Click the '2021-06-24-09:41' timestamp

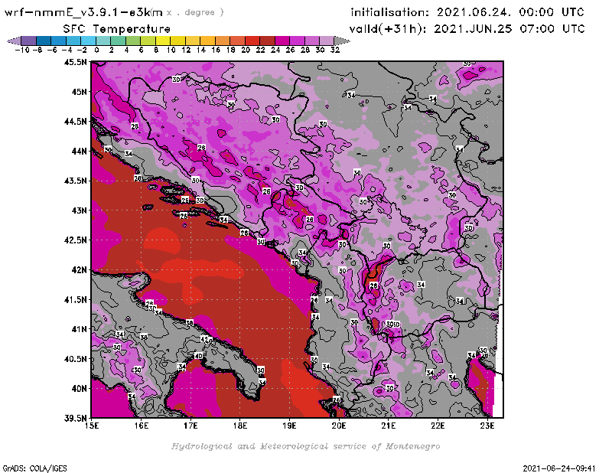(559, 468)
